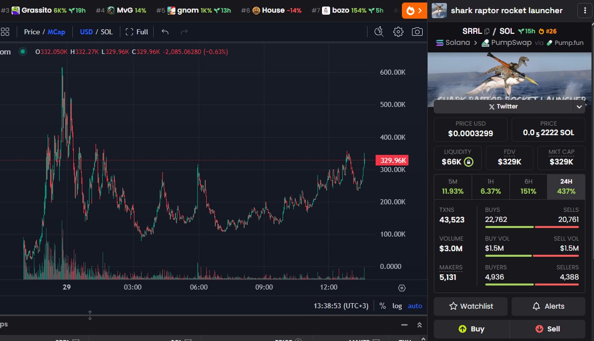Select SOL chart currency
Image resolution: width=594 pixels, height=341 pixels.
click(107, 32)
